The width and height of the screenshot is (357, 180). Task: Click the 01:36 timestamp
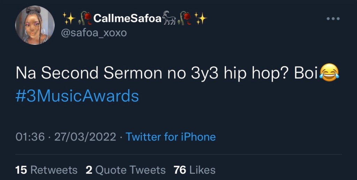[x=30, y=137]
